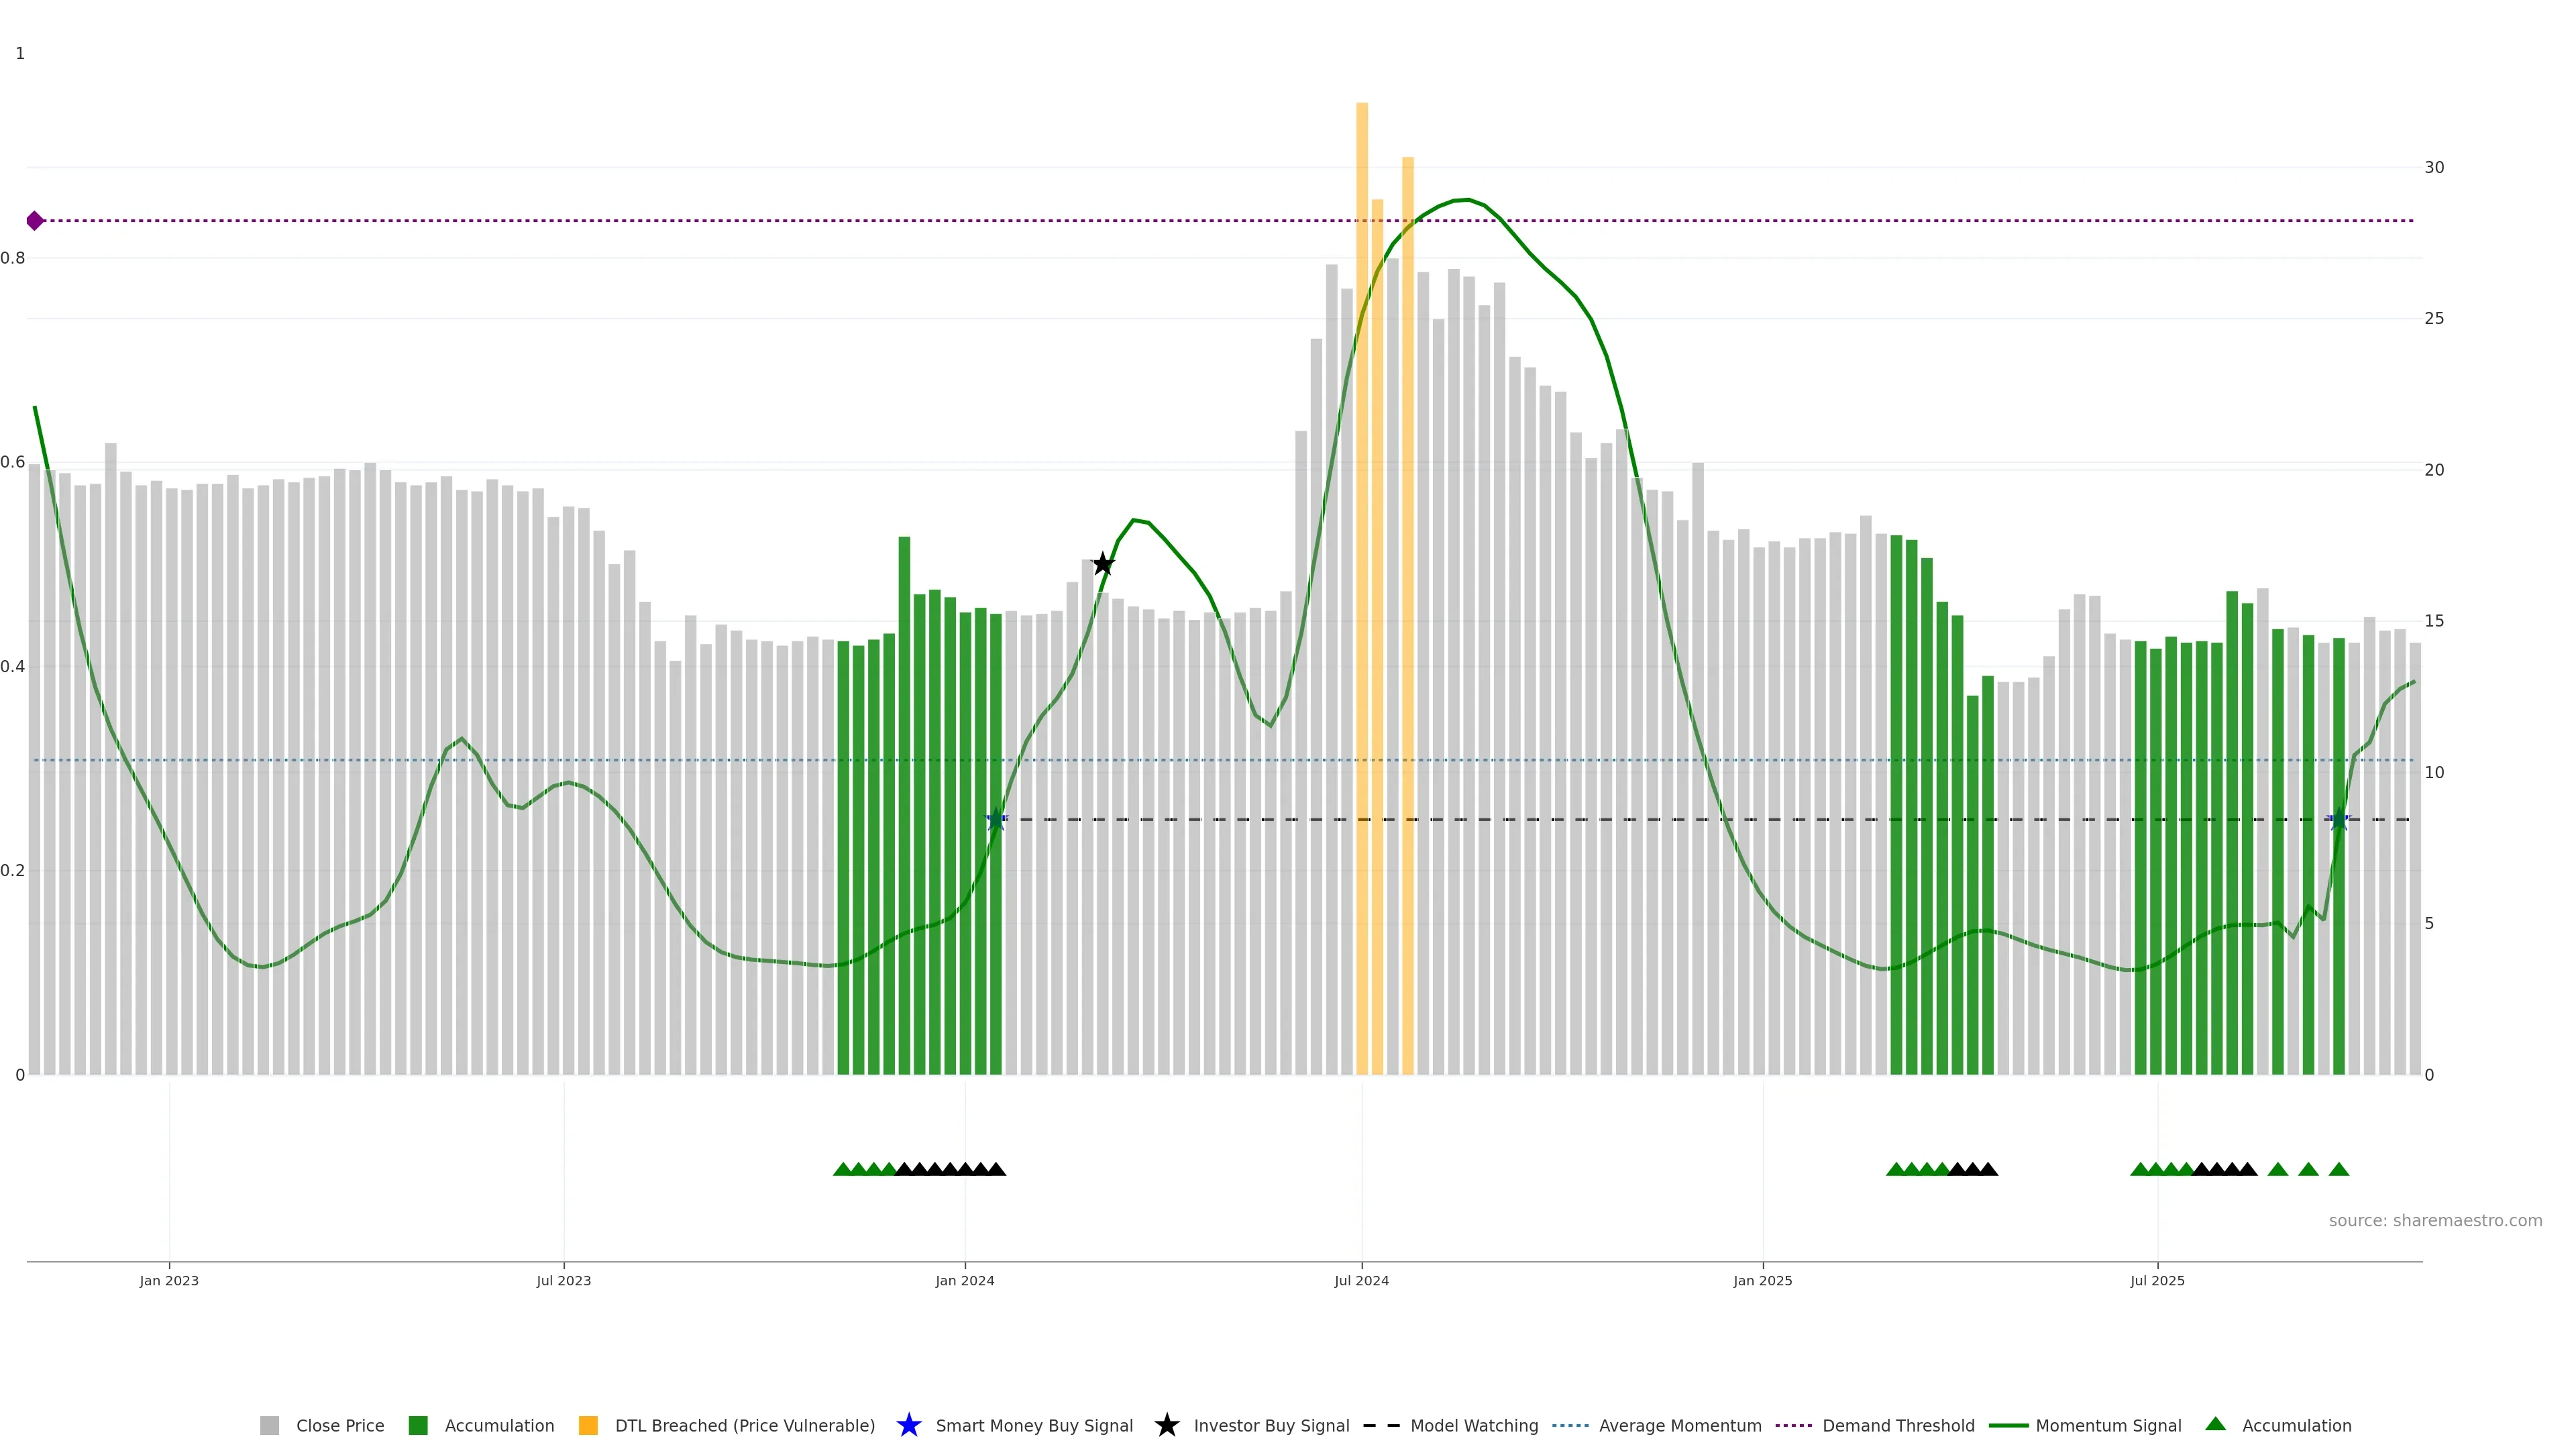
Task: Click the black Investor Buy Signal star on chart
Action: (x=1102, y=564)
